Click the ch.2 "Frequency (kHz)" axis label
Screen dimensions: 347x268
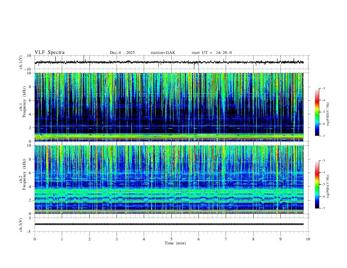click(x=24, y=174)
